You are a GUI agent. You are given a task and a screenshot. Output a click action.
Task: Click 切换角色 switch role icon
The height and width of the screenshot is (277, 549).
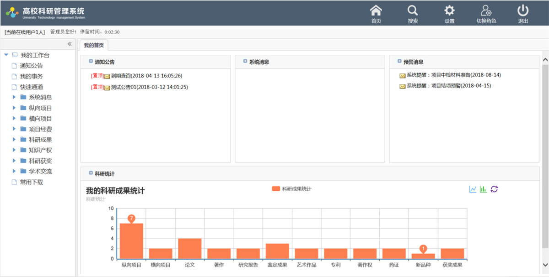pyautogui.click(x=486, y=11)
